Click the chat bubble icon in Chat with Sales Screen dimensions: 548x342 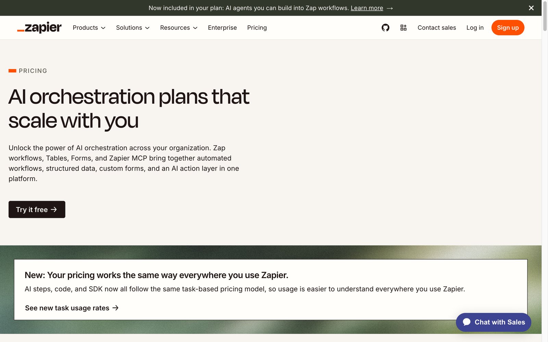point(466,322)
